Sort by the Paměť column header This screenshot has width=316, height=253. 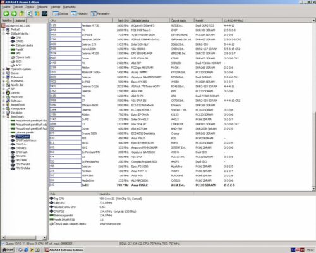tap(208, 20)
